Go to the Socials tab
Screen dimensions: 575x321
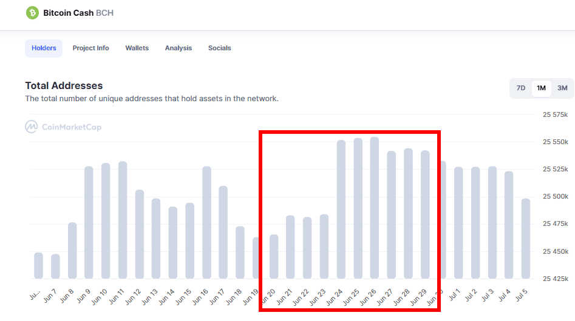pyautogui.click(x=219, y=48)
